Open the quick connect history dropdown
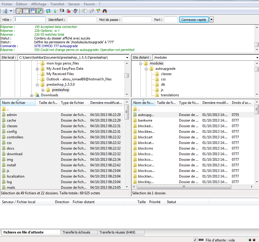The image size is (259, 242). click(212, 20)
